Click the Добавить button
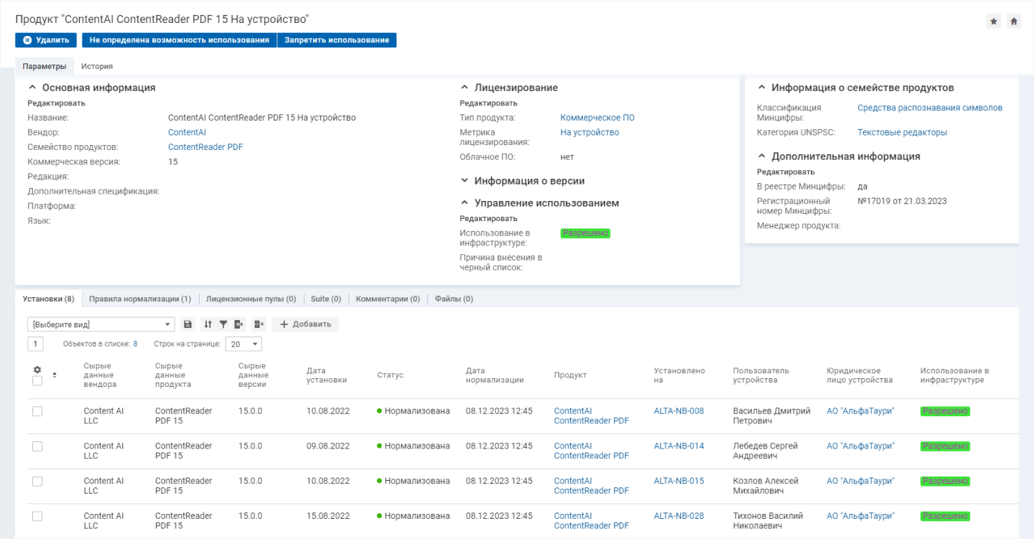 tap(305, 324)
